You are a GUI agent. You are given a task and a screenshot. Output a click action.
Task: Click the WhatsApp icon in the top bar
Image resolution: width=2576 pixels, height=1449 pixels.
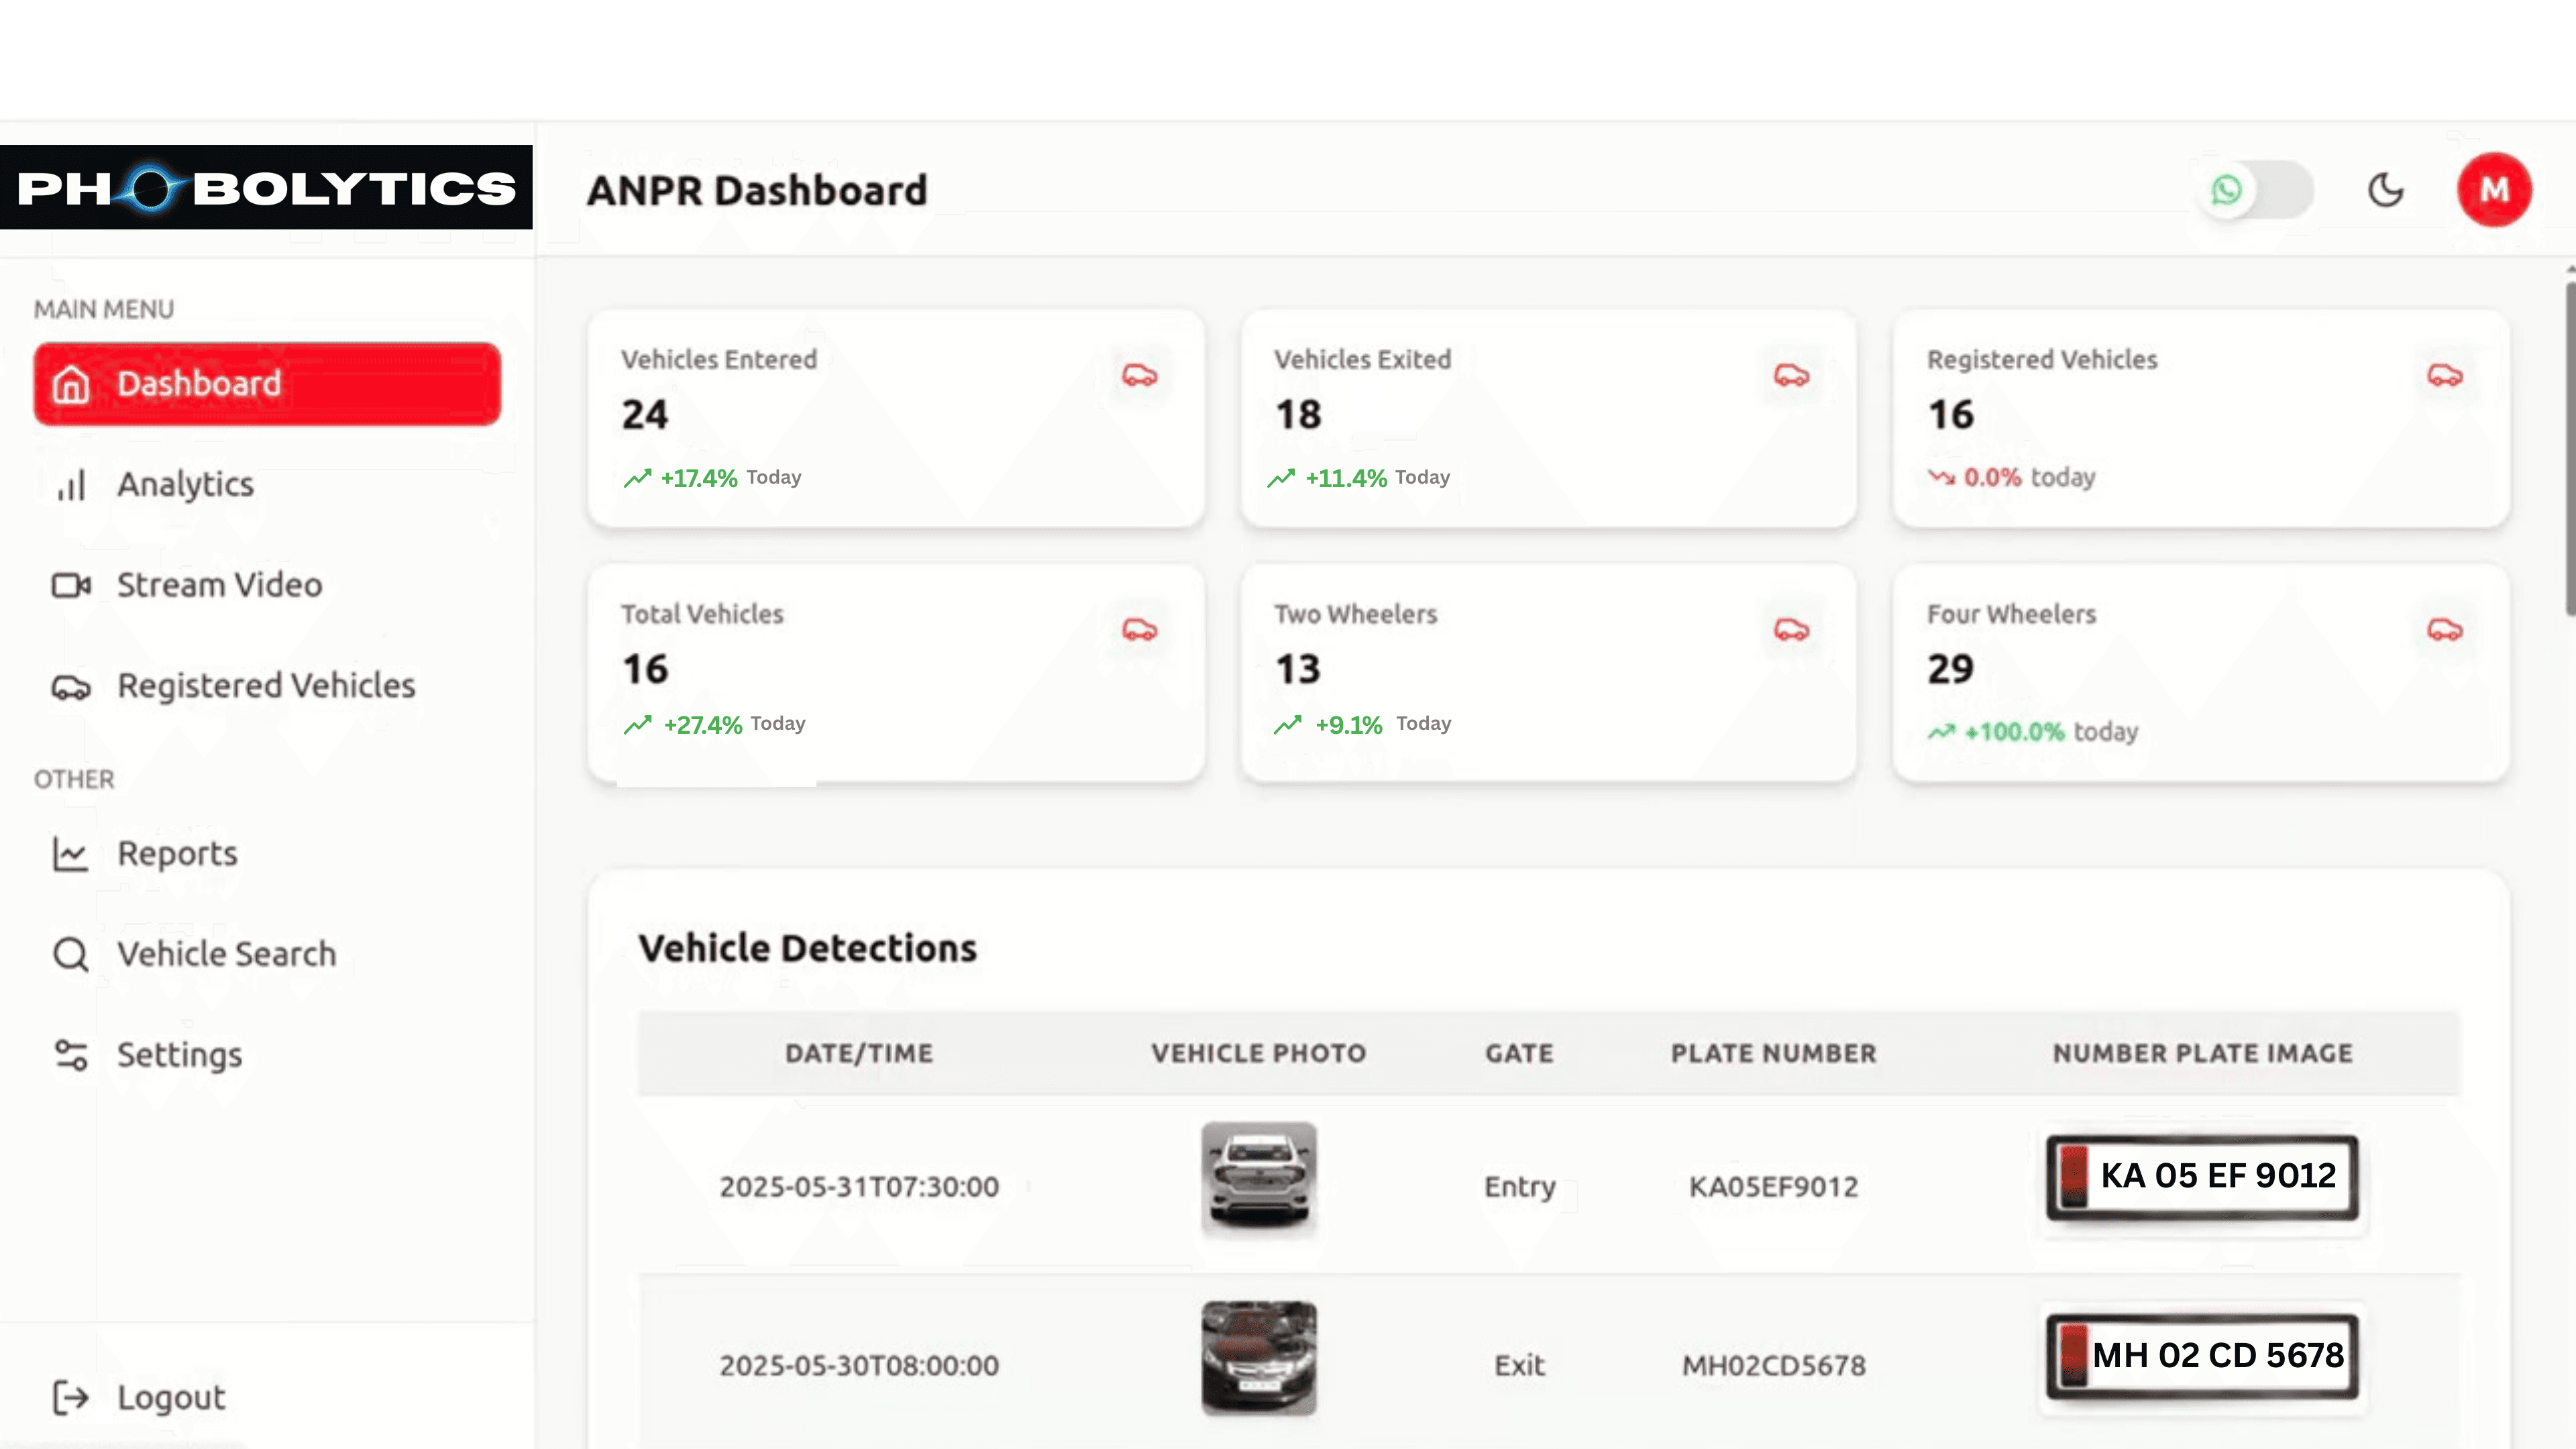coord(2226,190)
